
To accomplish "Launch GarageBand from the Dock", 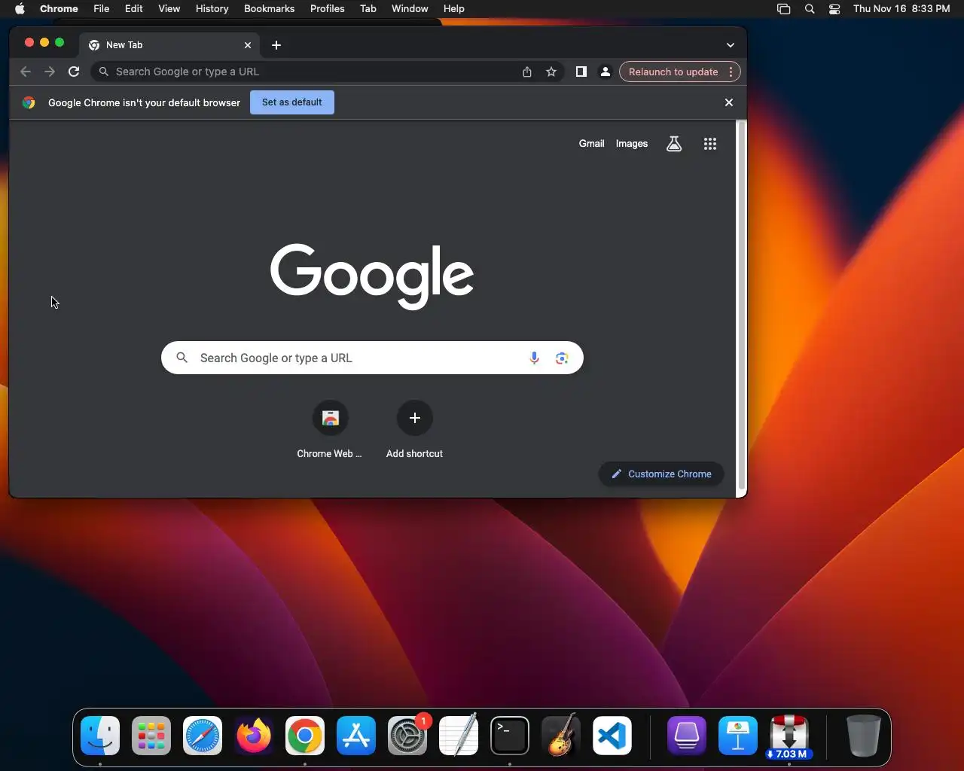I will (x=561, y=736).
